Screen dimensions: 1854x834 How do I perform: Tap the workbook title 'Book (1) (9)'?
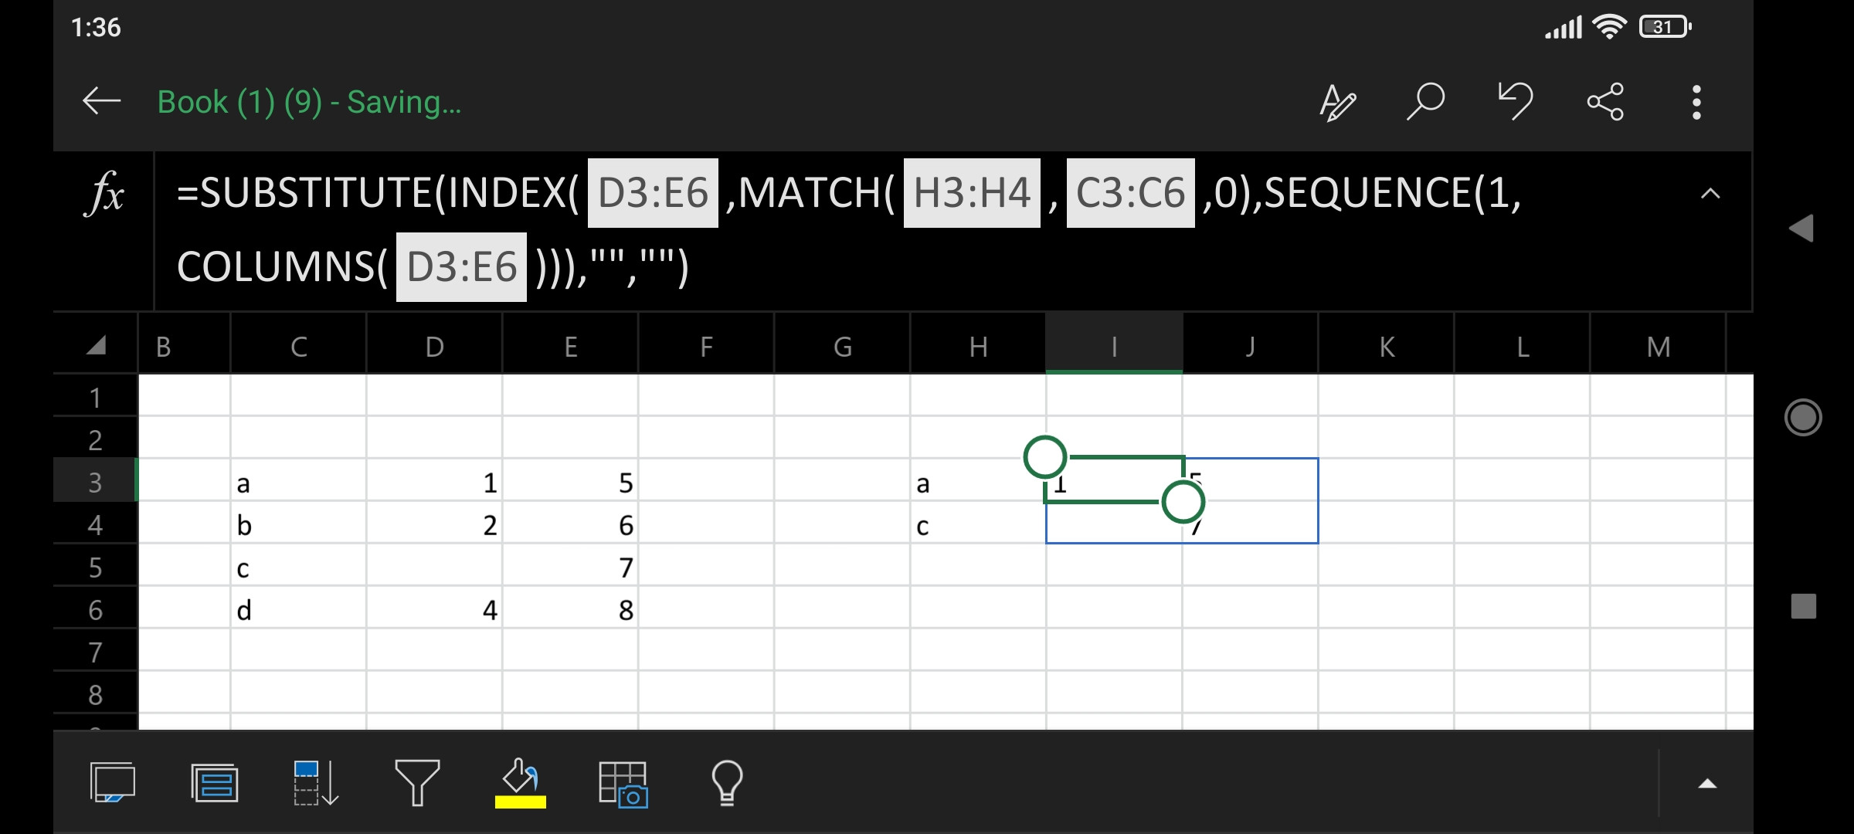[239, 102]
